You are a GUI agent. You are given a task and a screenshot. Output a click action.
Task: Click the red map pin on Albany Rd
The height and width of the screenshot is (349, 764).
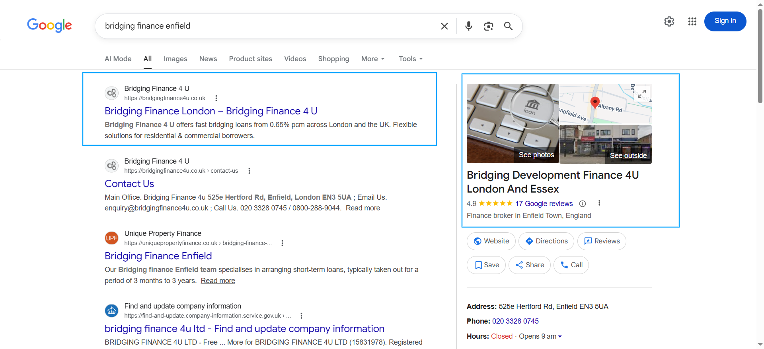point(595,103)
